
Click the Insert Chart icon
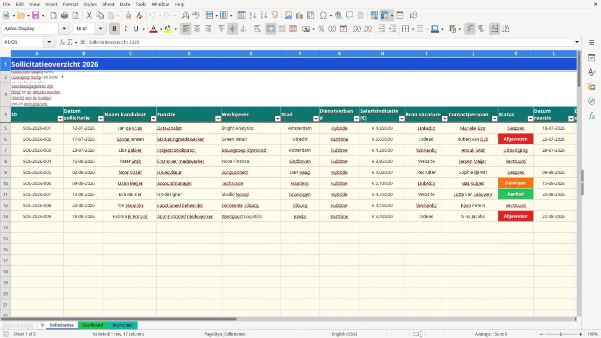pos(299,16)
